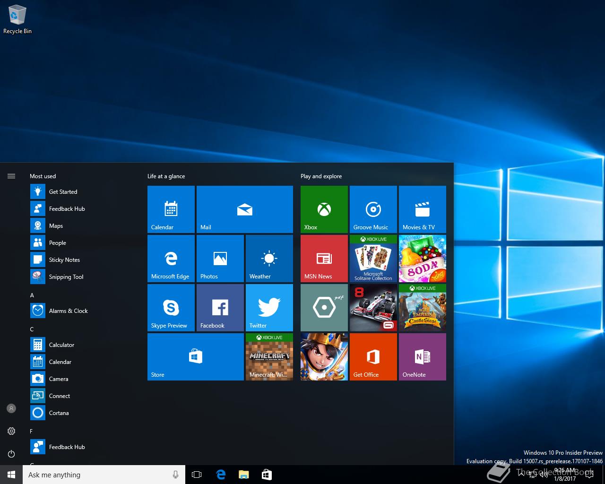Image resolution: width=605 pixels, height=484 pixels.
Task: Select the letter C section header
Action: [32, 329]
